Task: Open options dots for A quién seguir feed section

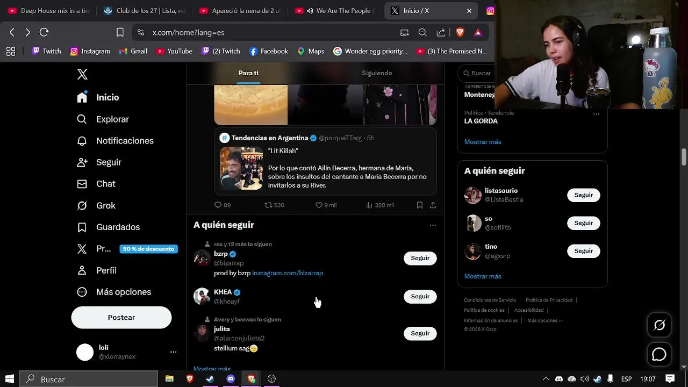Action: click(433, 225)
